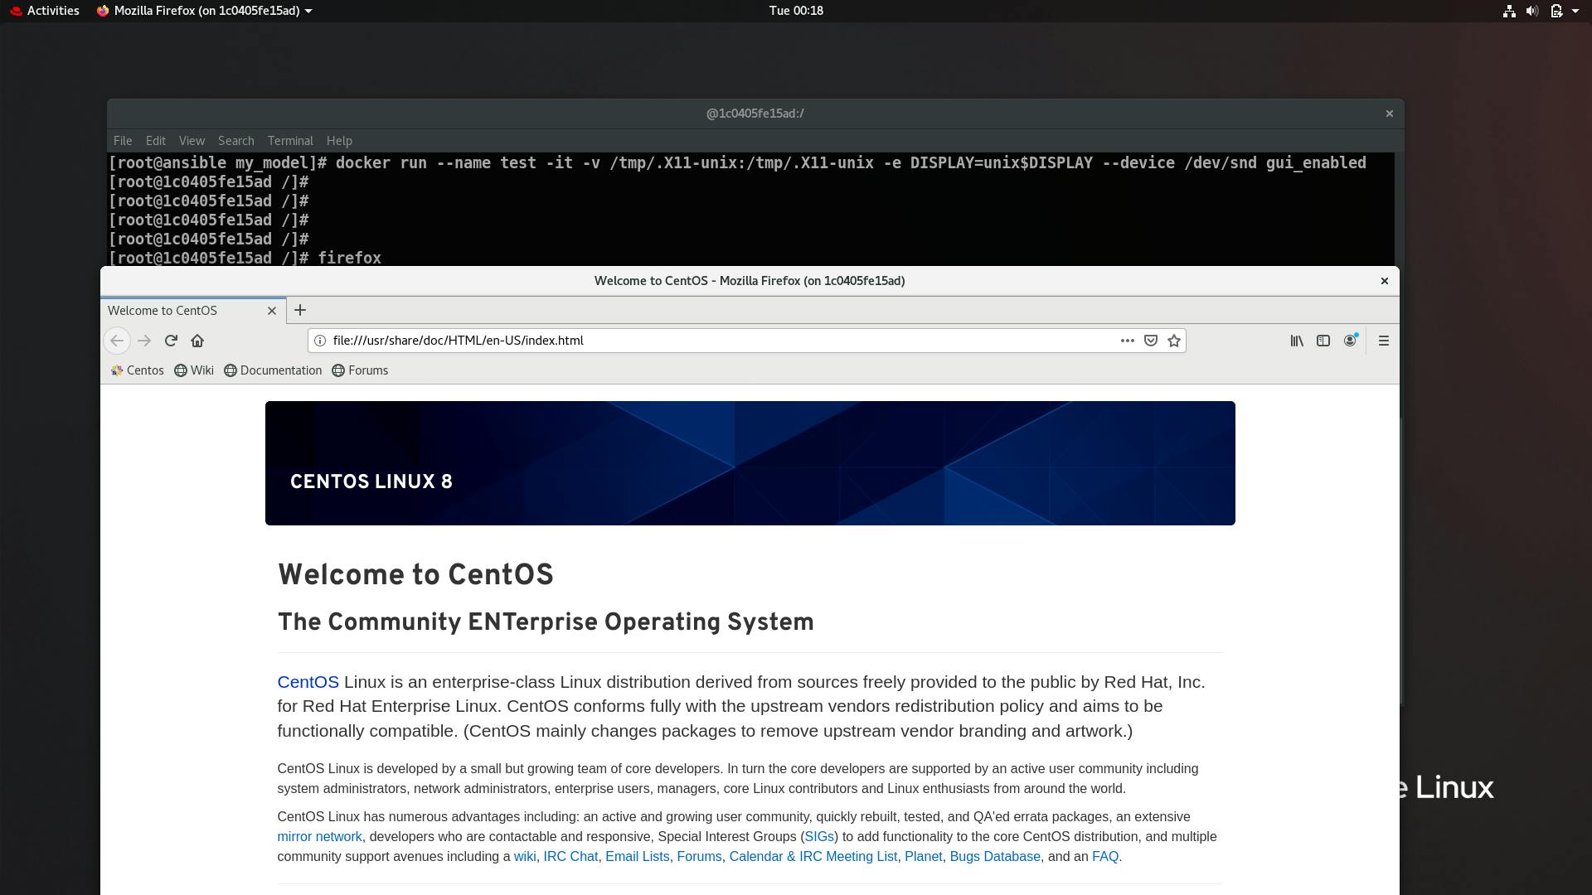Click the Activities menu in top bar

click(51, 10)
